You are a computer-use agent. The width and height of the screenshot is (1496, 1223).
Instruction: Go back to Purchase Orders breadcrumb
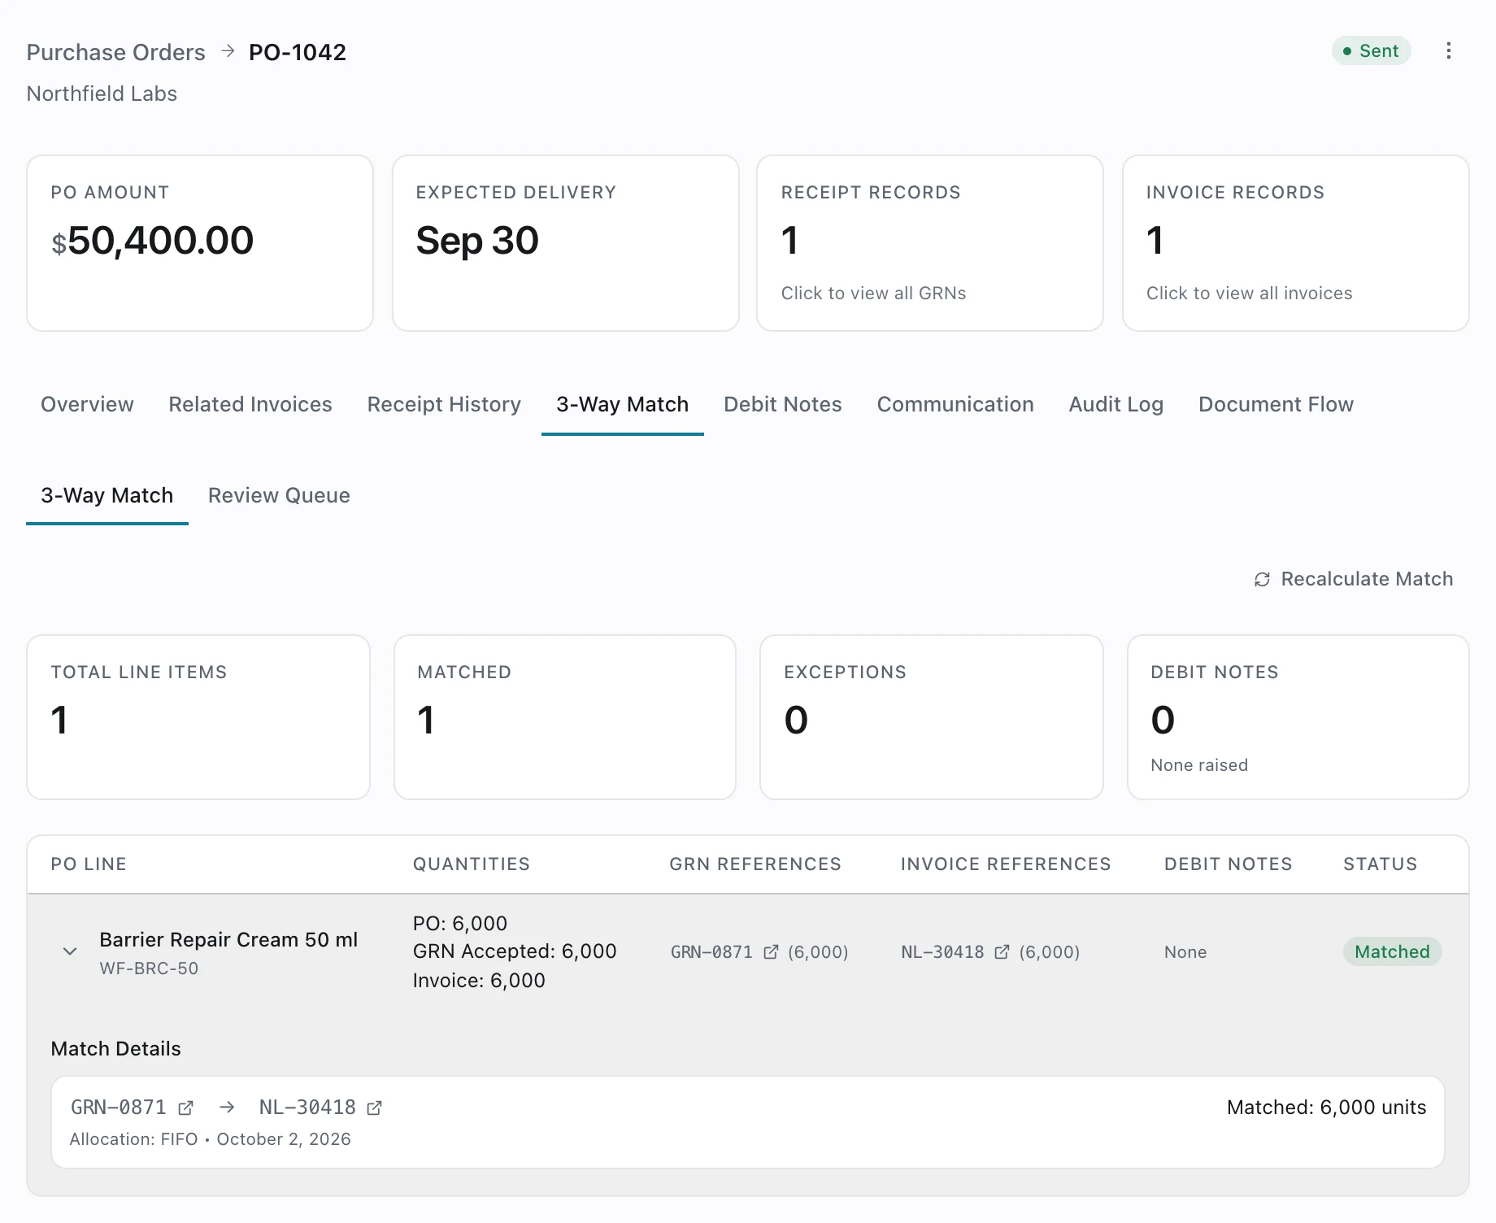coord(115,52)
